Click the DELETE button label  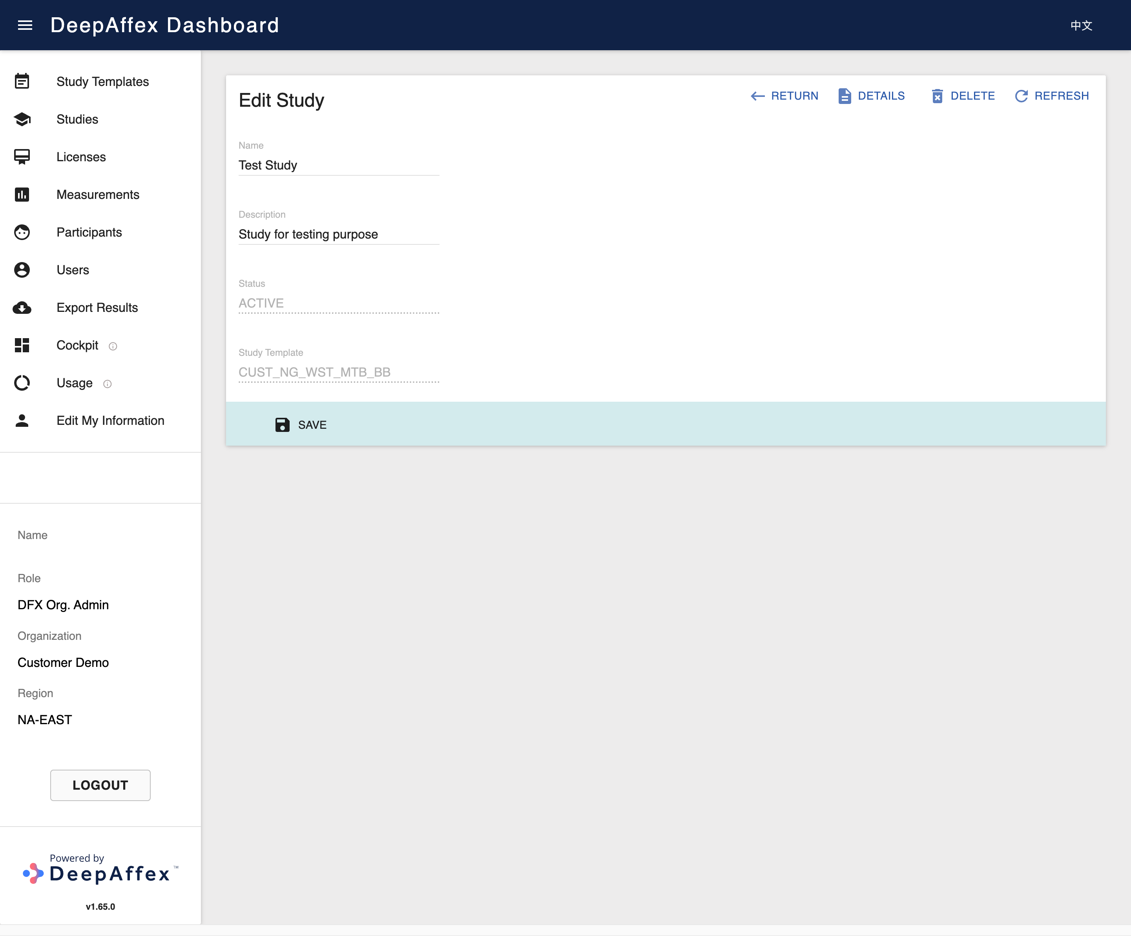[x=972, y=96]
